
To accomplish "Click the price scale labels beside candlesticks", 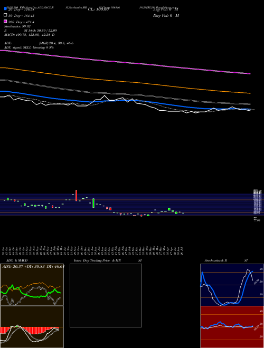I will pos(257,205).
